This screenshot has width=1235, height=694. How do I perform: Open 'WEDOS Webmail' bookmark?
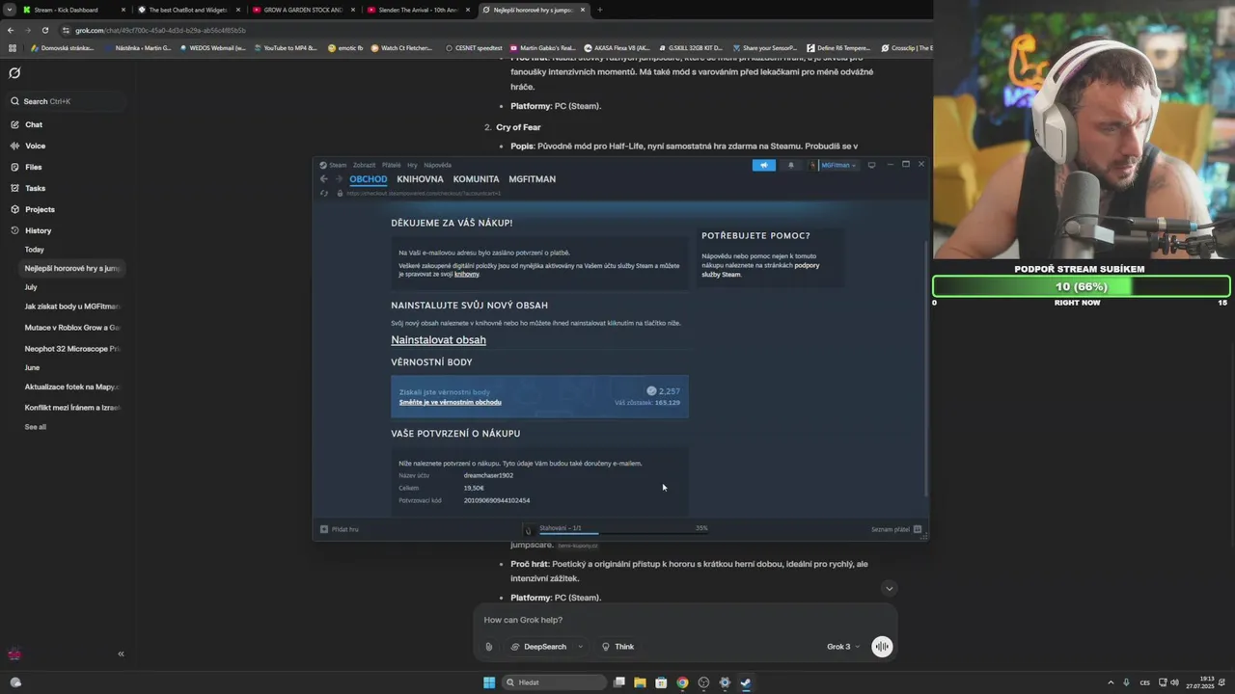point(213,47)
